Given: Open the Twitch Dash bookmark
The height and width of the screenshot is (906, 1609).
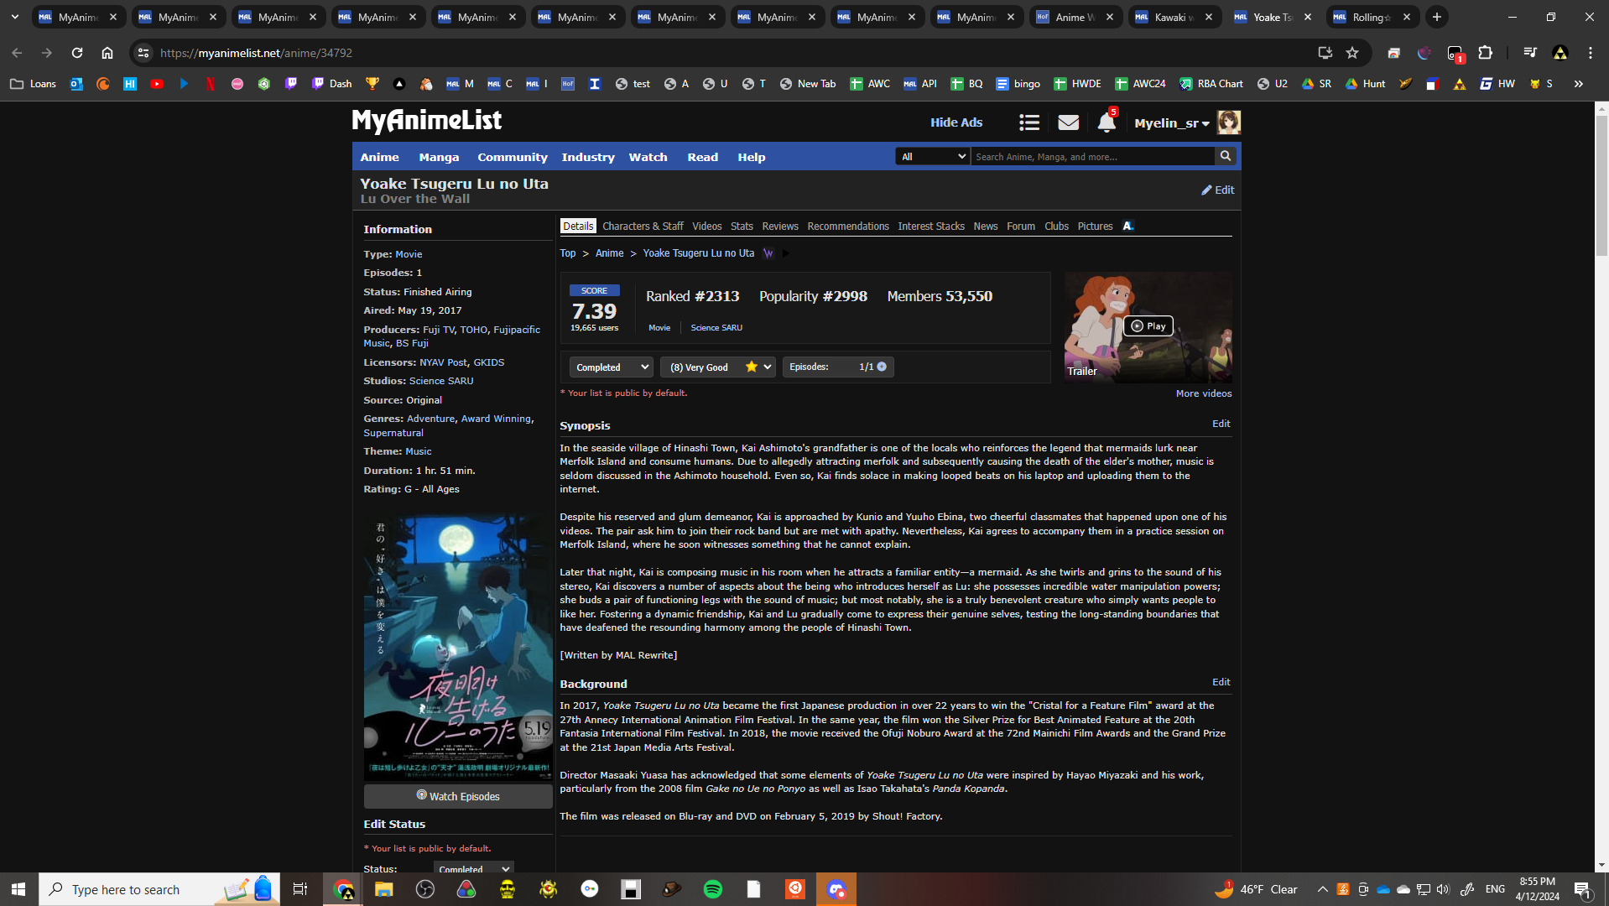Looking at the screenshot, I should [x=331, y=84].
